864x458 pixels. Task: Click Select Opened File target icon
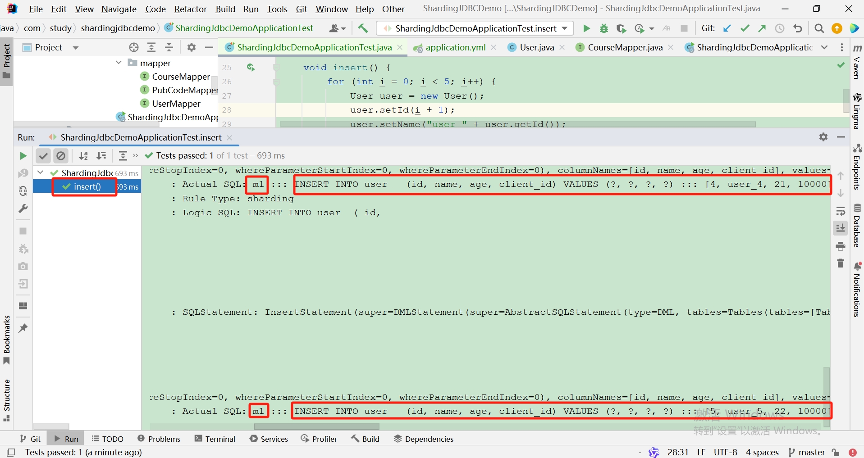coord(134,47)
